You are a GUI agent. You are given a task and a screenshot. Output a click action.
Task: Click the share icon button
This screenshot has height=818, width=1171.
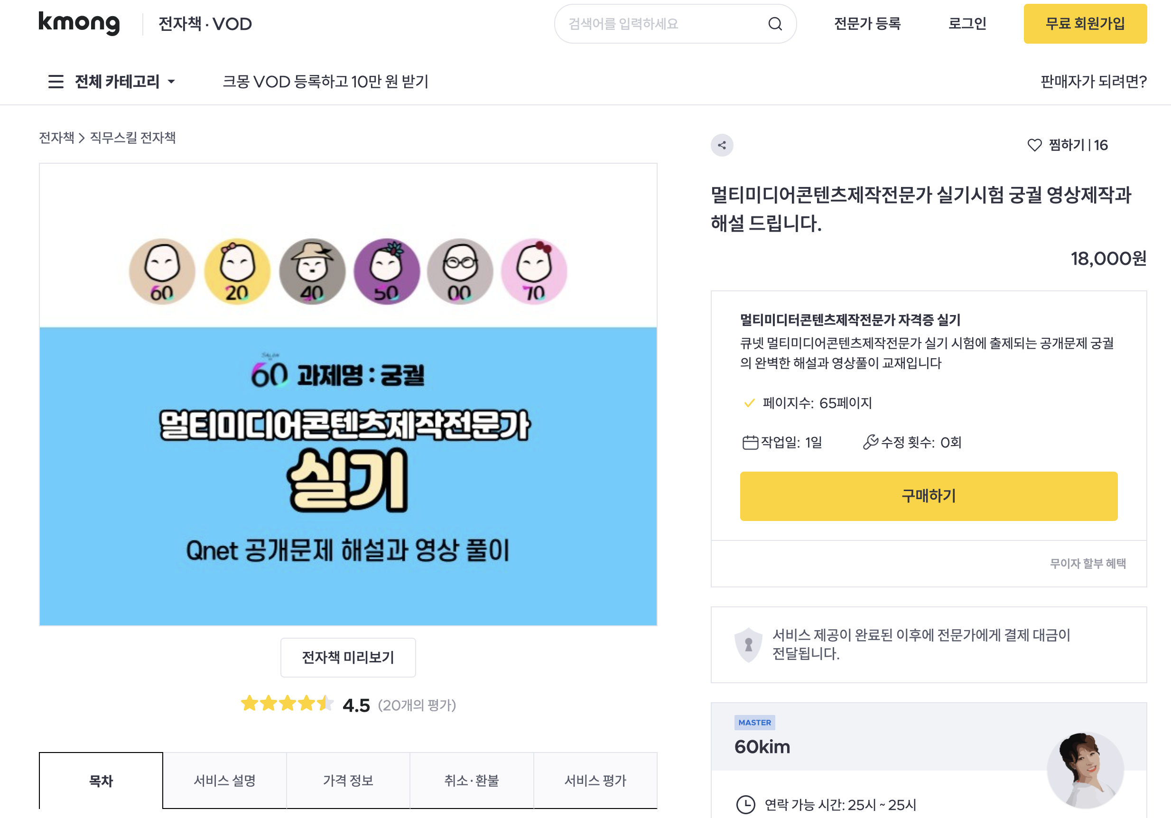[x=722, y=145]
